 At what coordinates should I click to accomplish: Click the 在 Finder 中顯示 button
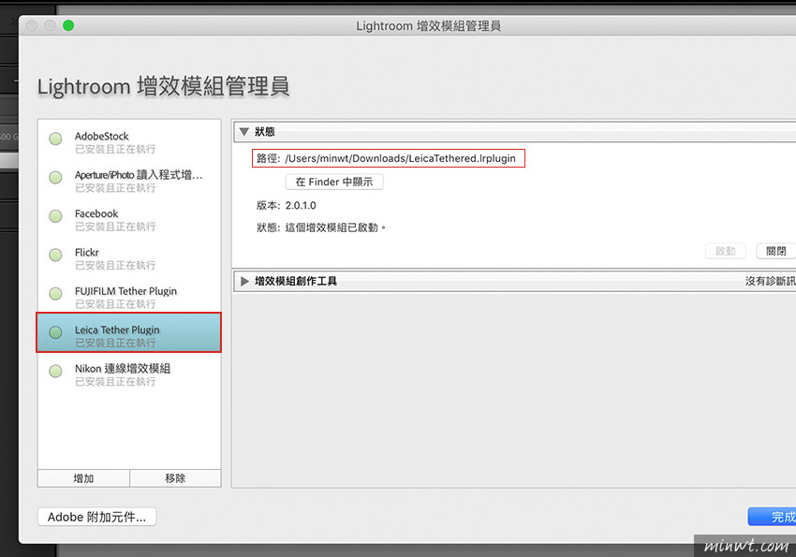tap(334, 182)
